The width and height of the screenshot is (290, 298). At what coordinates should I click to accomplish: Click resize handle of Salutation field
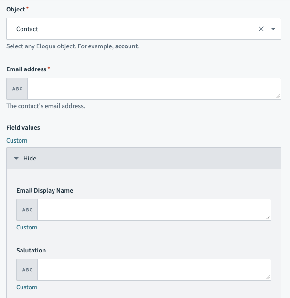(268, 277)
